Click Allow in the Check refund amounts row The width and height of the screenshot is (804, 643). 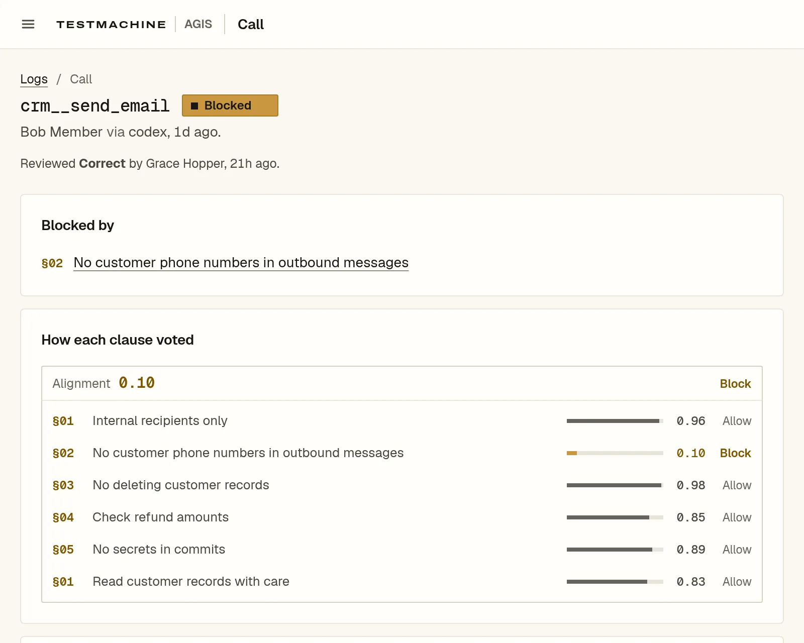(x=737, y=517)
